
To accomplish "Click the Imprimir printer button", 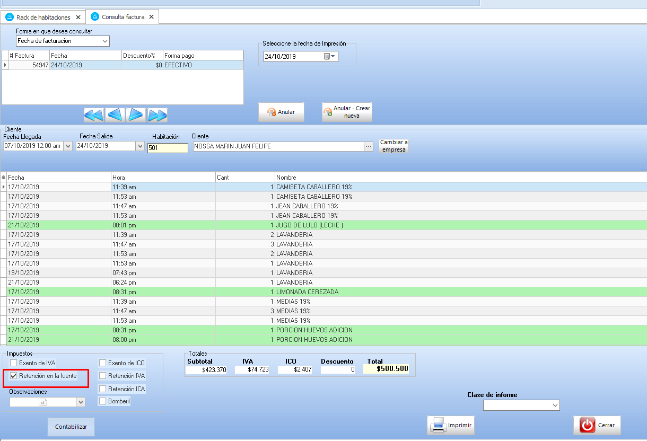I will (451, 425).
